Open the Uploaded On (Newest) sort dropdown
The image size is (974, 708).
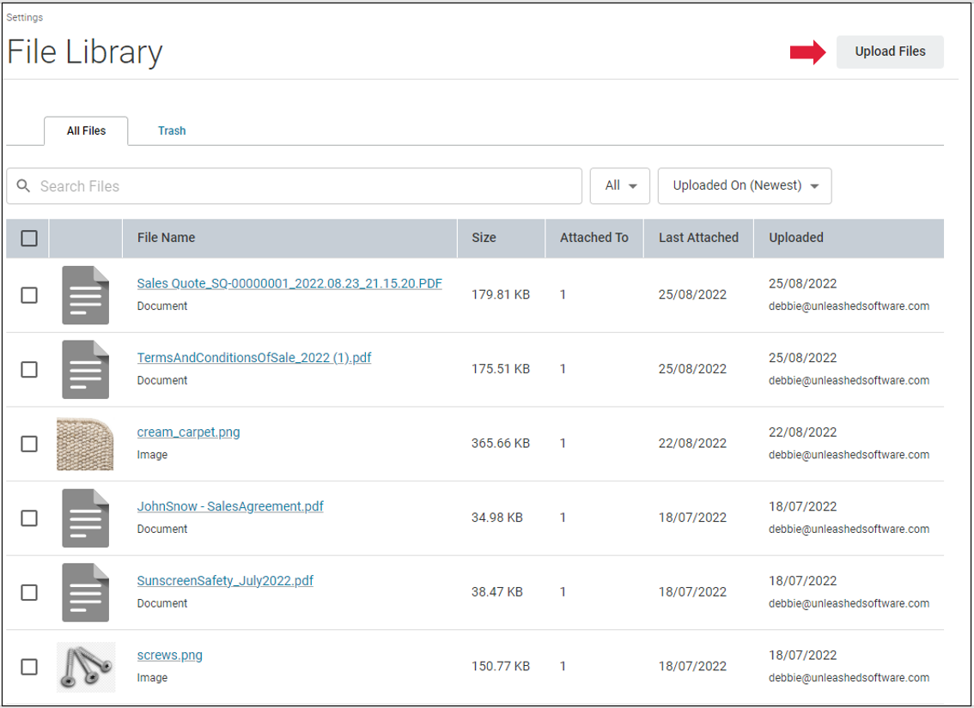pyautogui.click(x=744, y=185)
